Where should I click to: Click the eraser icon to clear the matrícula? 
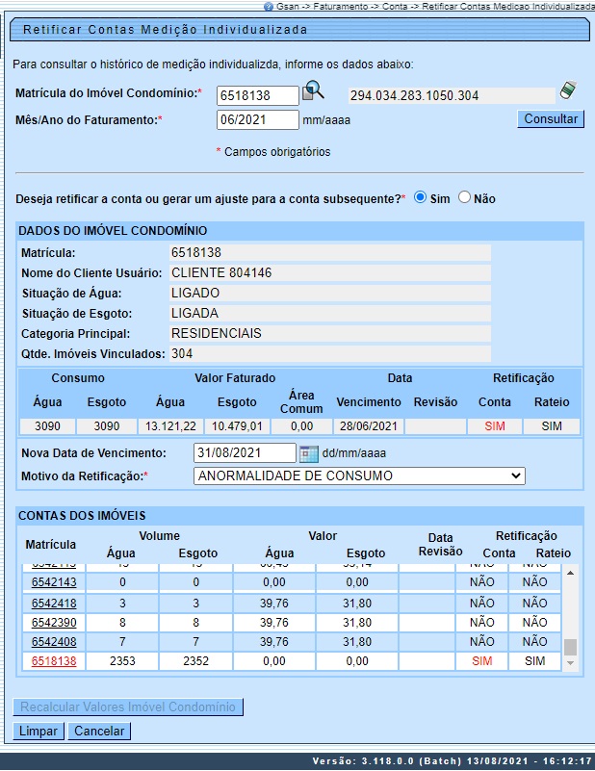coord(569,91)
